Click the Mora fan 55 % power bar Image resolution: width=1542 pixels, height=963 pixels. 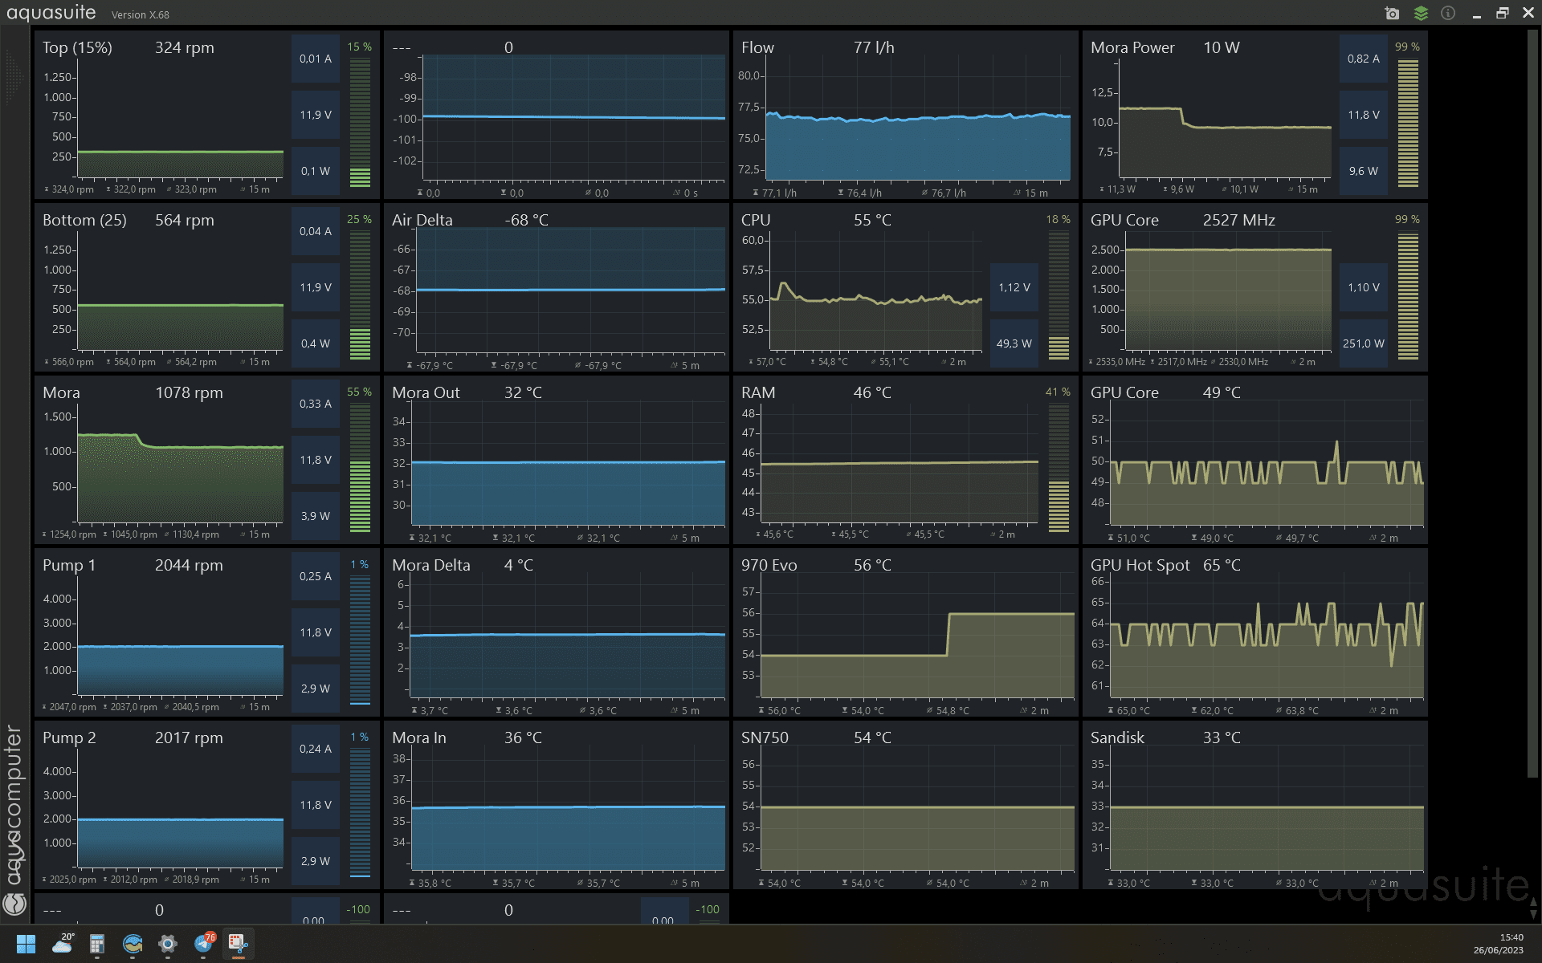tap(360, 467)
